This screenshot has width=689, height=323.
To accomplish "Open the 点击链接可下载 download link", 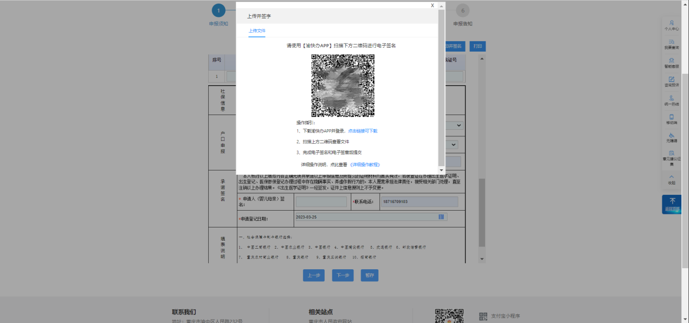I will tap(363, 131).
